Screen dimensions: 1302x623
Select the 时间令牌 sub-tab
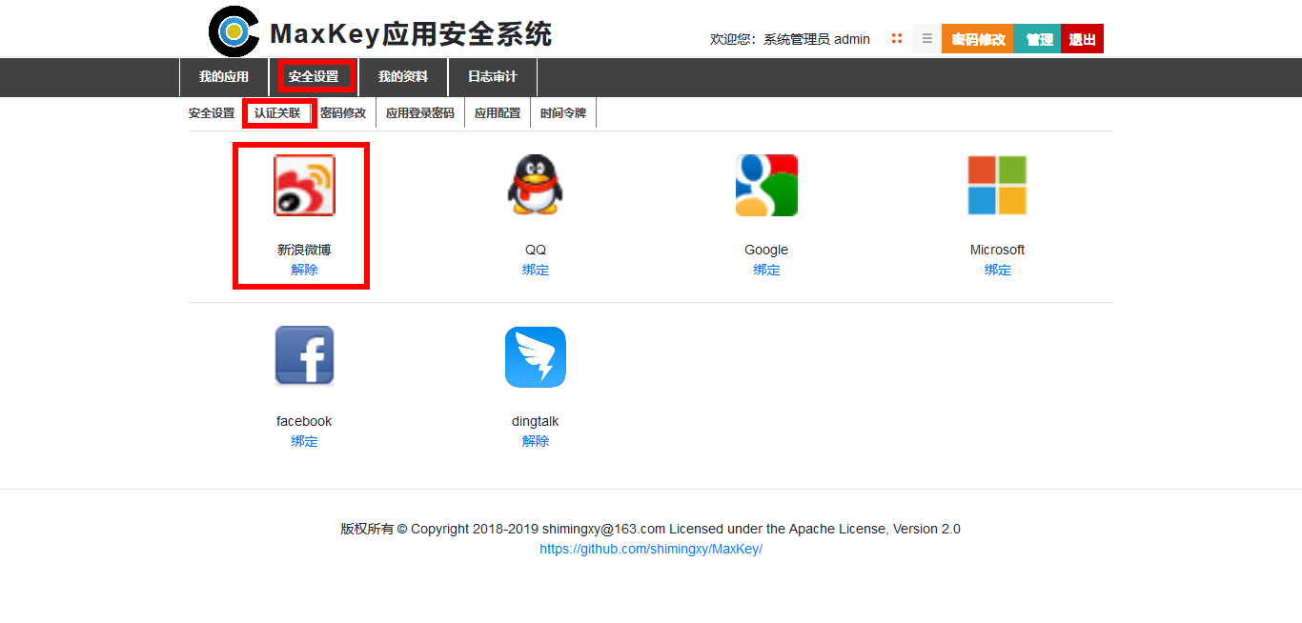pos(563,113)
